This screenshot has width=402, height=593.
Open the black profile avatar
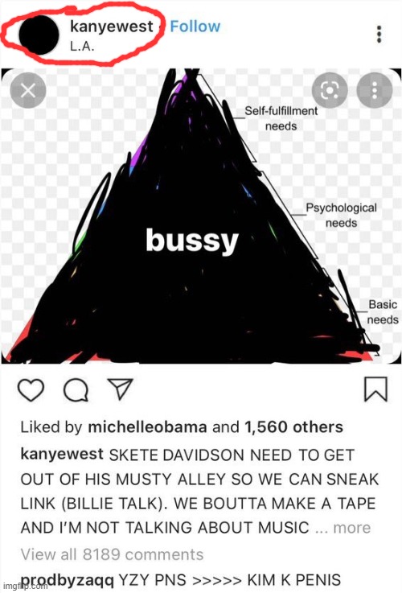tap(39, 35)
